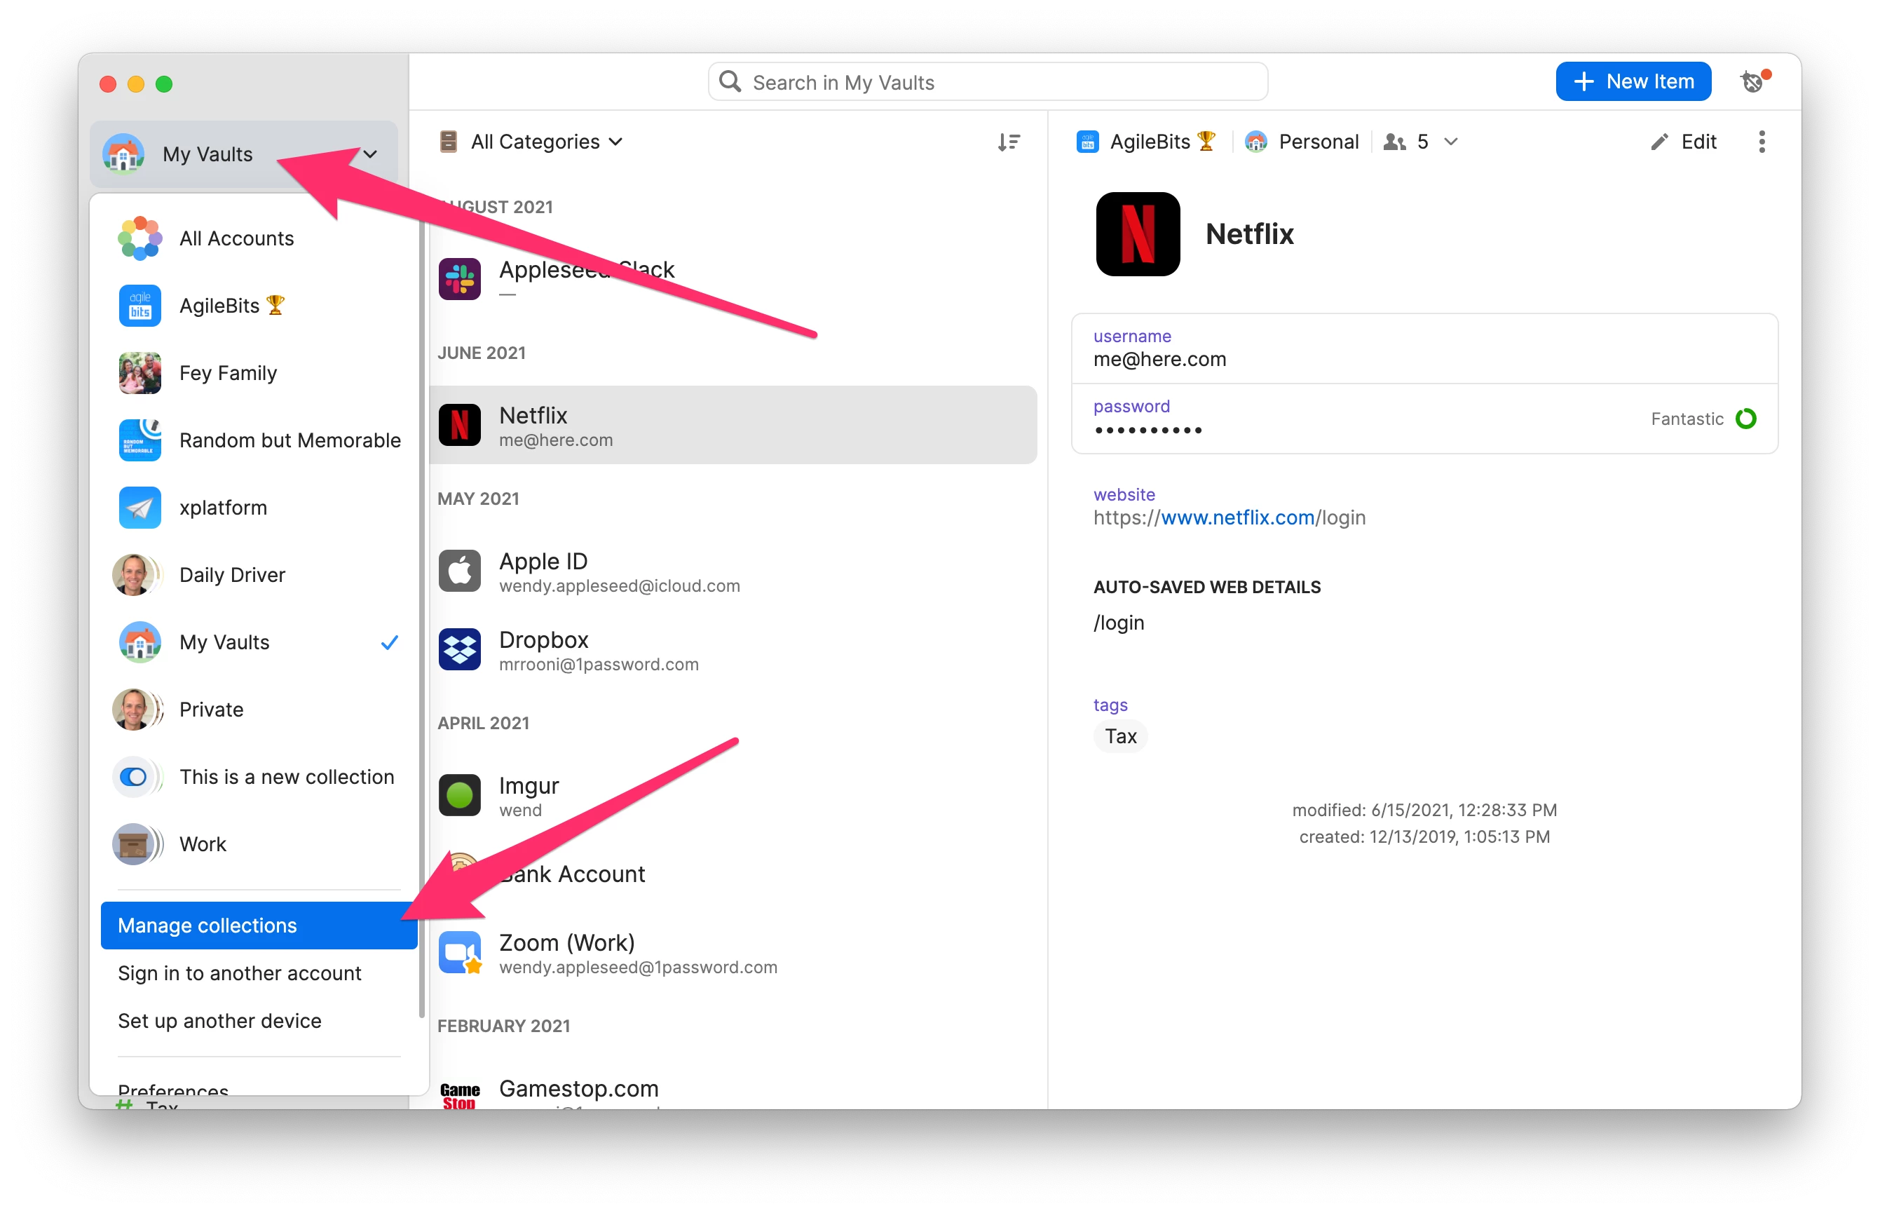The width and height of the screenshot is (1880, 1213).
Task: Choose Manage collections
Action: (x=258, y=926)
